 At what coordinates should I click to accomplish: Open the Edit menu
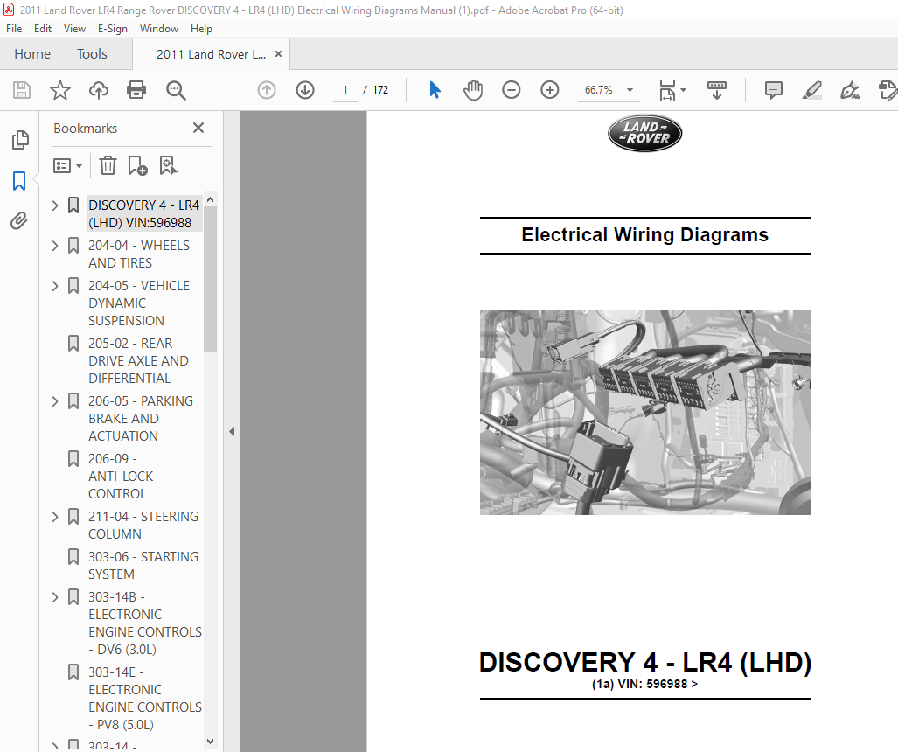coord(42,29)
